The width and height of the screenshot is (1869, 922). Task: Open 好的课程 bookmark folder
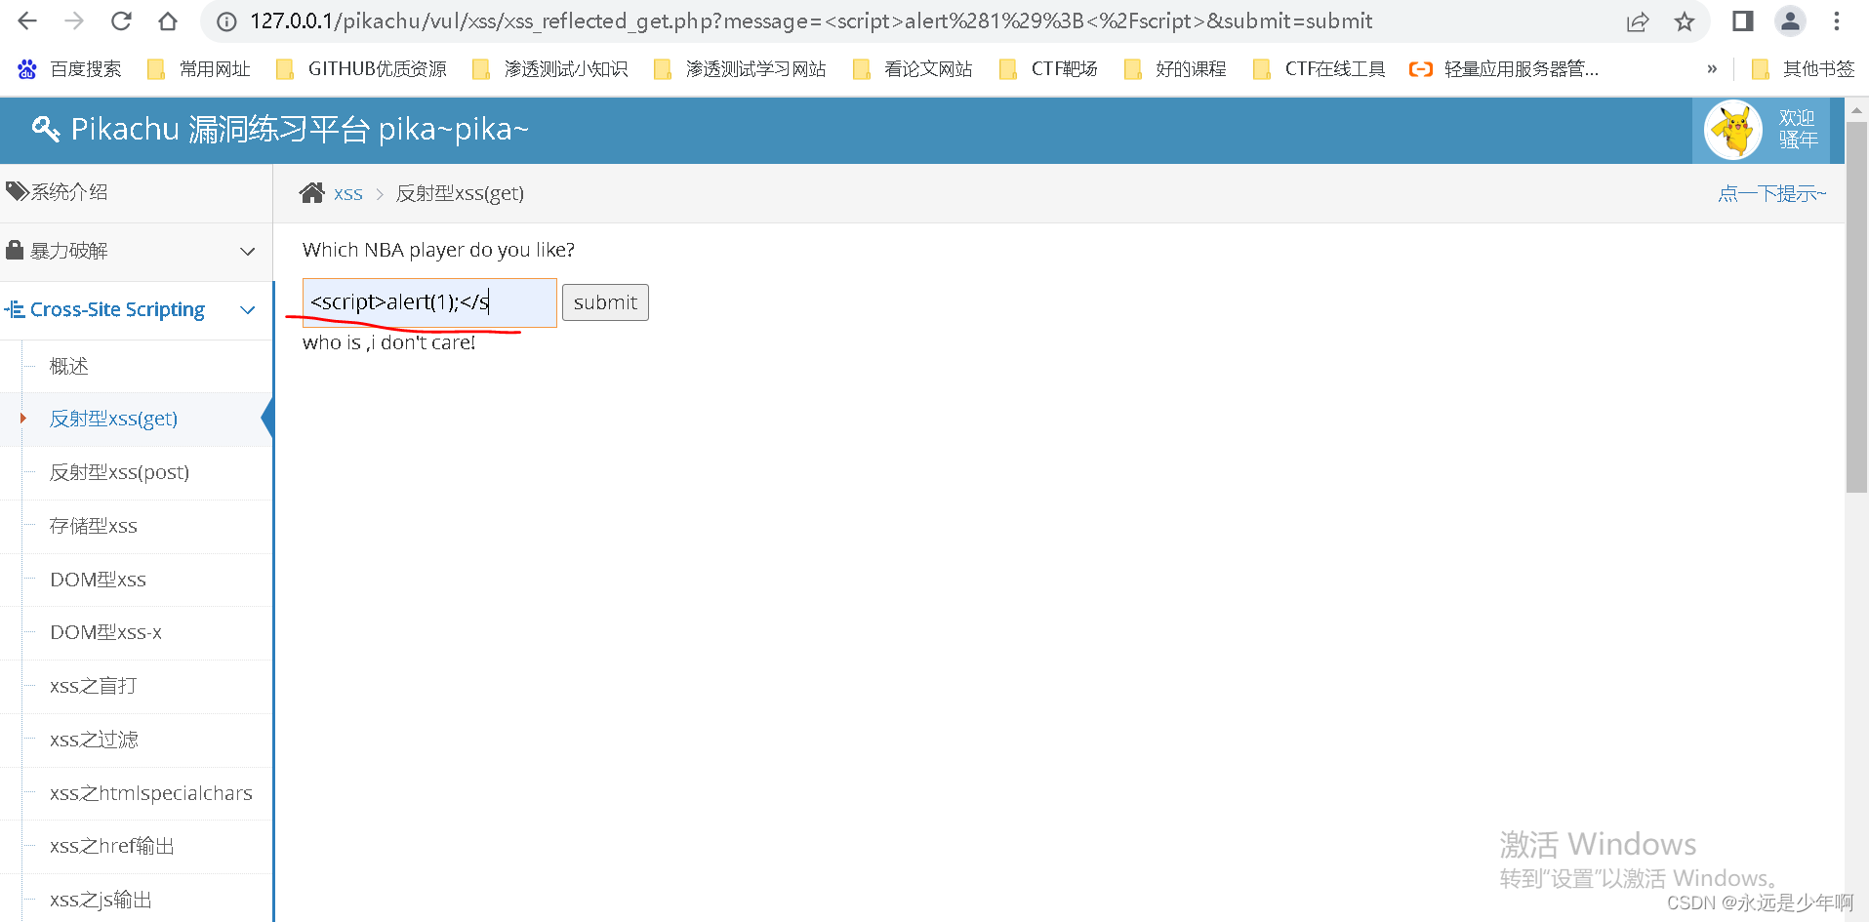pyautogui.click(x=1175, y=68)
